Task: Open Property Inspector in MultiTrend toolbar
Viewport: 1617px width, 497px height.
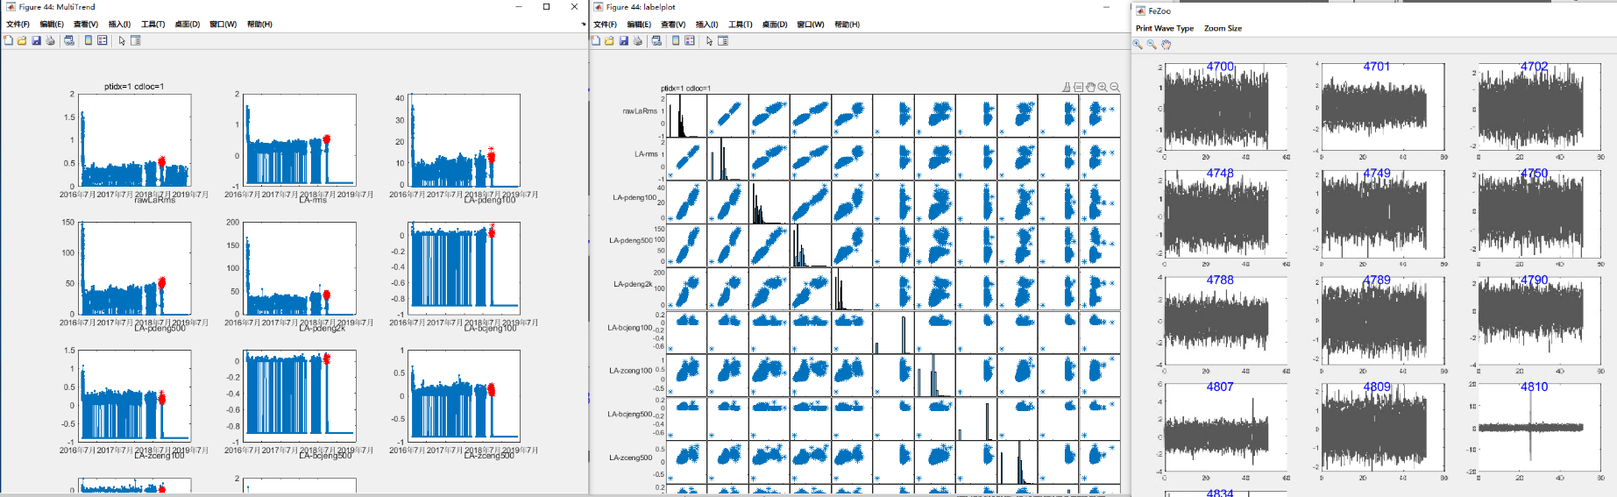Action: pyautogui.click(x=136, y=40)
